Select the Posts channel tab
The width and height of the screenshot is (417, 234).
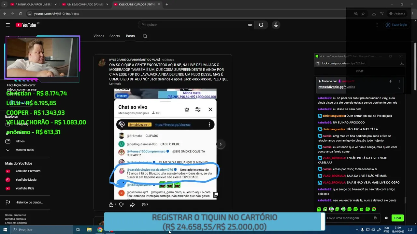130,36
